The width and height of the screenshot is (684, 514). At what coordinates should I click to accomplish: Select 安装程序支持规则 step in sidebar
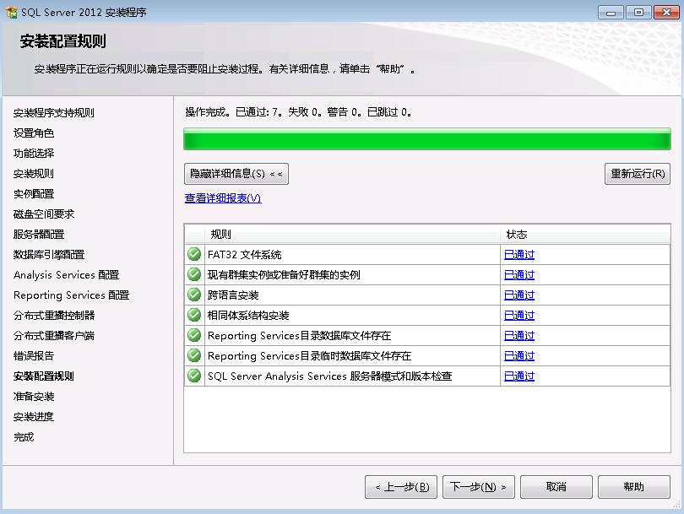[x=54, y=113]
